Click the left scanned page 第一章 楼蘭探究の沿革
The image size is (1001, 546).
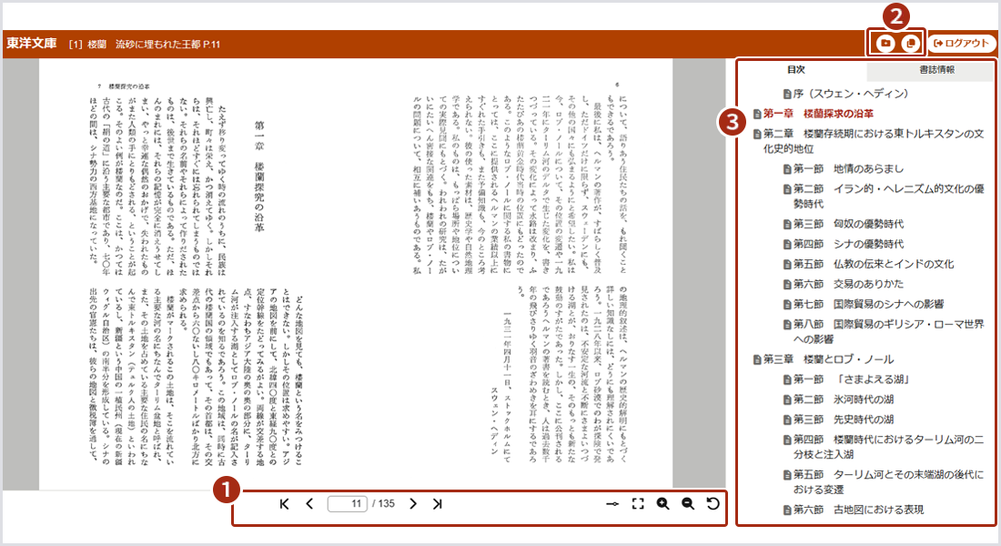click(197, 275)
